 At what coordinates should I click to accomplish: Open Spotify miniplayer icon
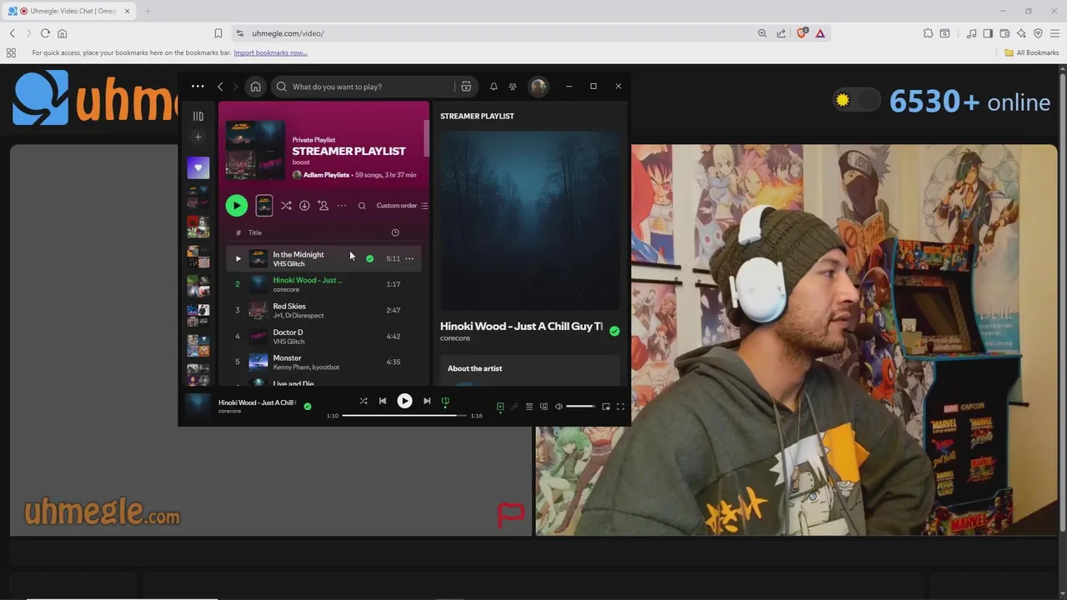coord(606,407)
